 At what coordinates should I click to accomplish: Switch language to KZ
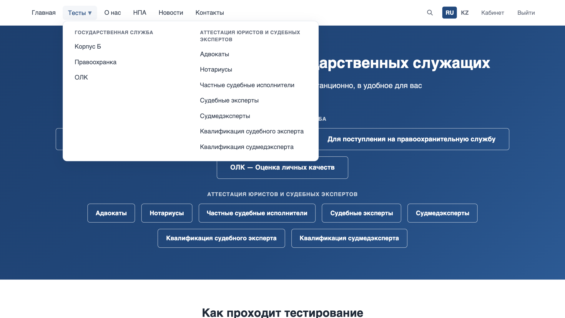pos(465,13)
